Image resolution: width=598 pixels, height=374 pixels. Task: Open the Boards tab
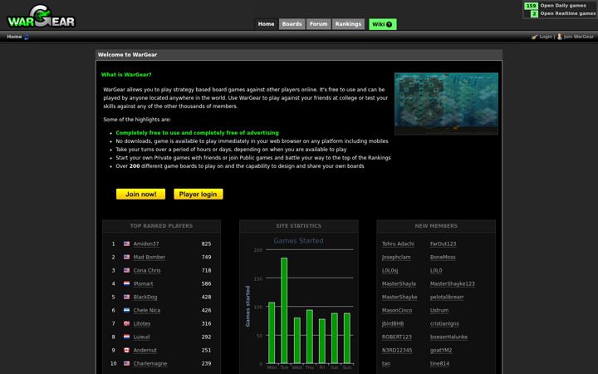pos(292,24)
